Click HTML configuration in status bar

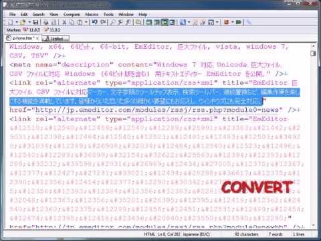149,234
